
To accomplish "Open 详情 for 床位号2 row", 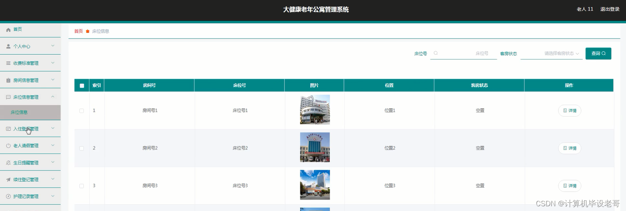I will (x=570, y=148).
